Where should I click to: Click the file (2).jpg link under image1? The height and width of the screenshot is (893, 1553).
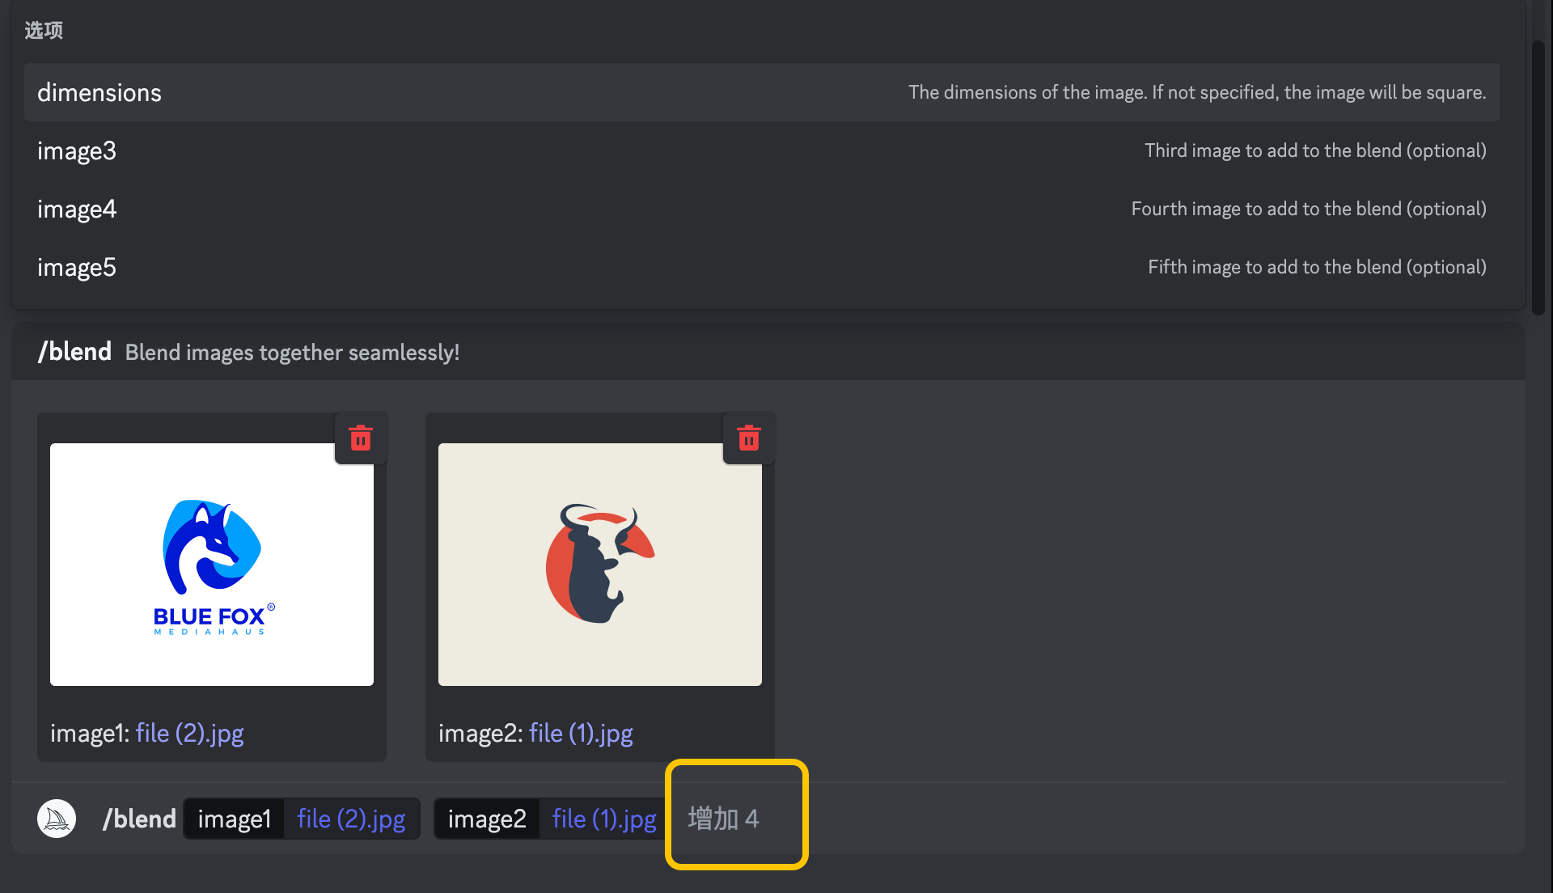pyautogui.click(x=189, y=733)
